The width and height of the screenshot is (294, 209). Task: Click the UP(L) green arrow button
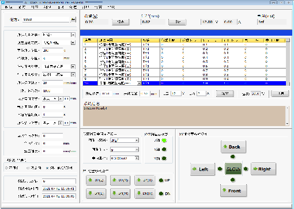click(x=96, y=180)
